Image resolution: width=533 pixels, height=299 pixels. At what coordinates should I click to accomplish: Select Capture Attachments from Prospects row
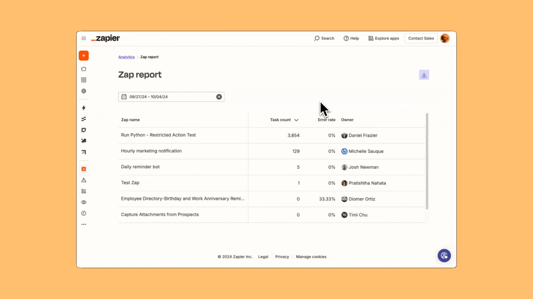(272, 215)
